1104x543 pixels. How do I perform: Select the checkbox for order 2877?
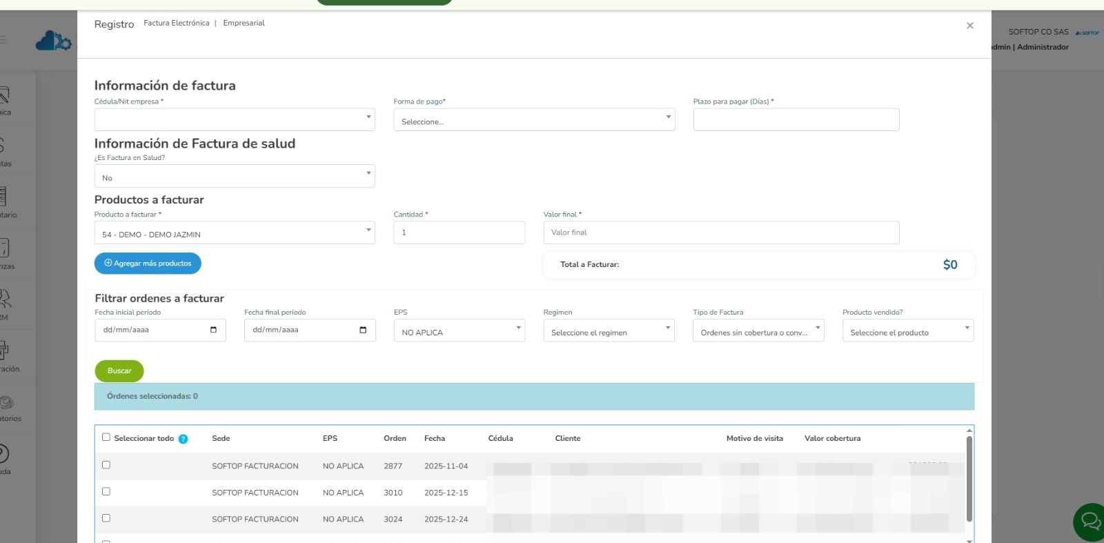tap(106, 465)
